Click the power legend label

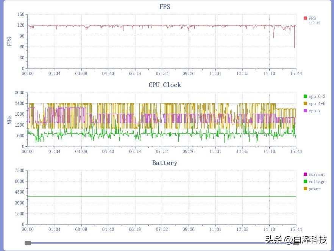[314, 189]
